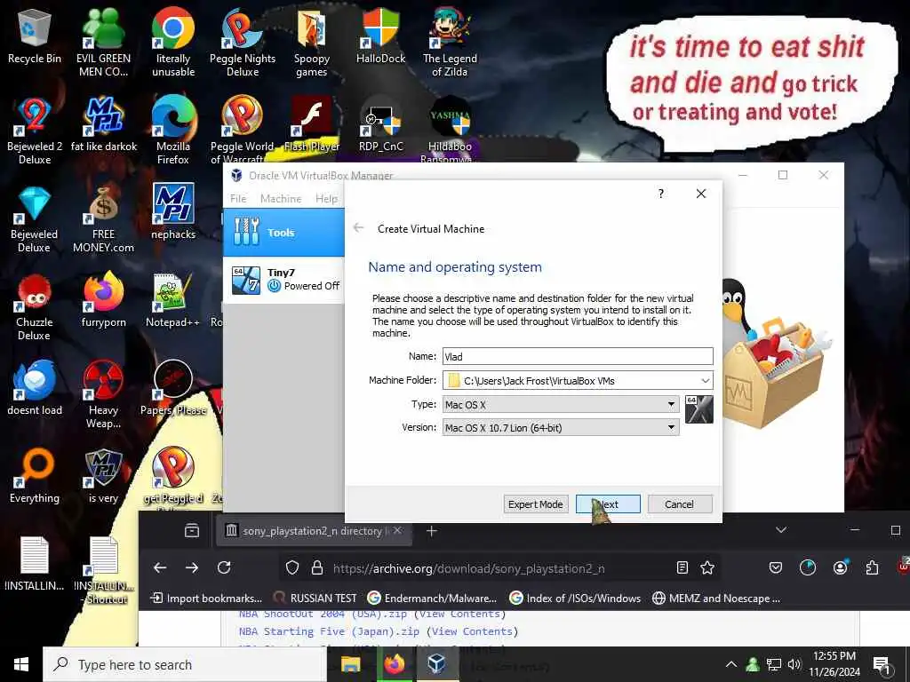The height and width of the screenshot is (682, 910).
Task: Open The Legend of Zilda shortcut
Action: coord(450,42)
